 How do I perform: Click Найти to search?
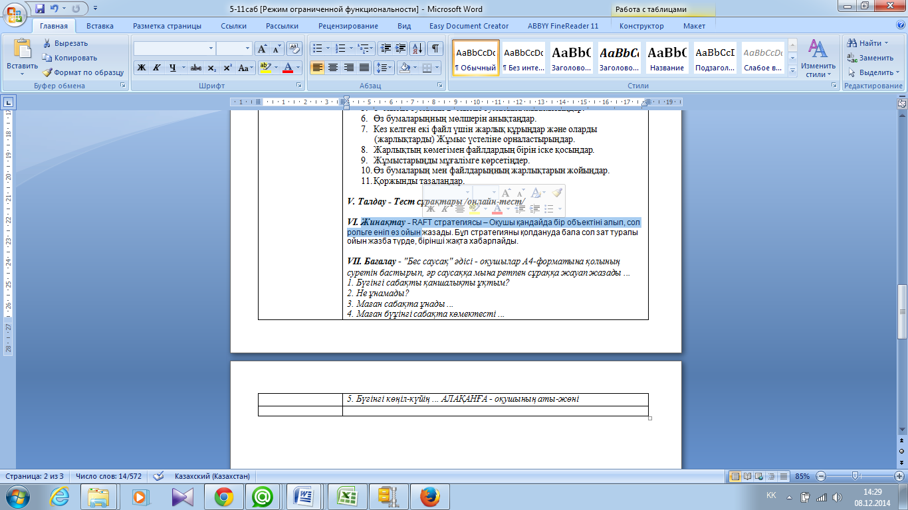tap(867, 43)
